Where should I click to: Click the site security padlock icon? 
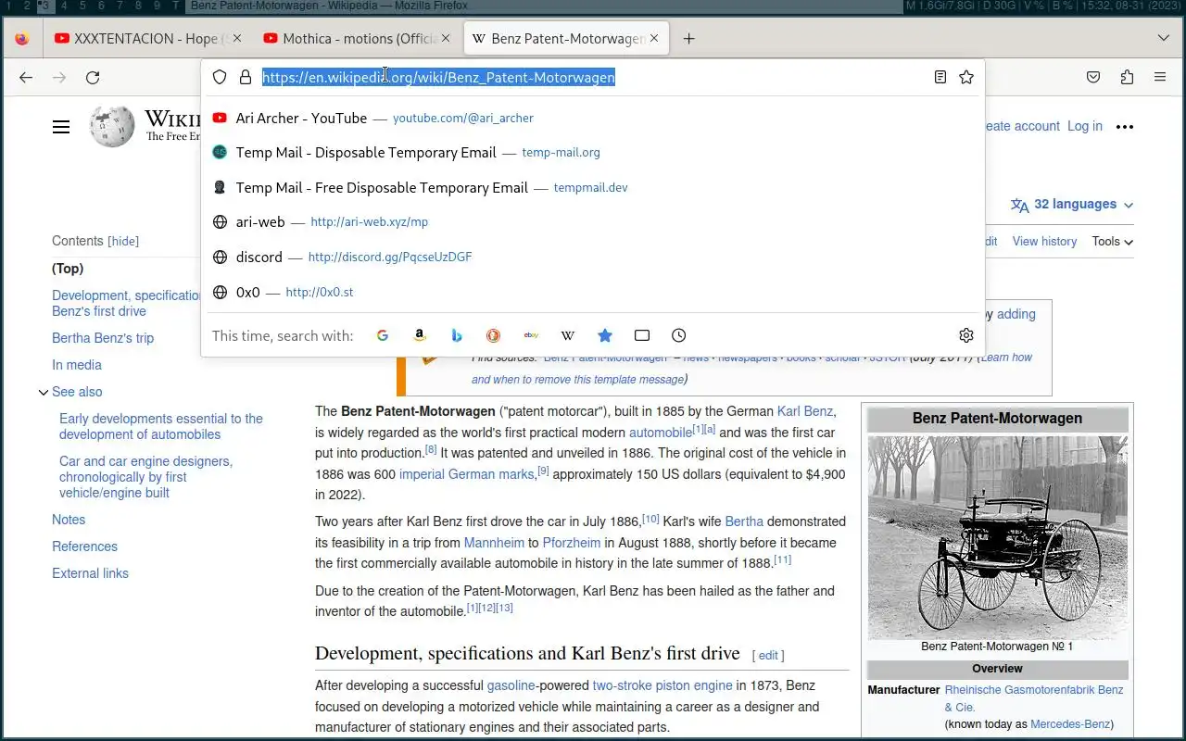[246, 78]
